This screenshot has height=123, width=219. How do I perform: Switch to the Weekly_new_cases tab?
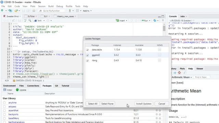[x=65, y=16]
